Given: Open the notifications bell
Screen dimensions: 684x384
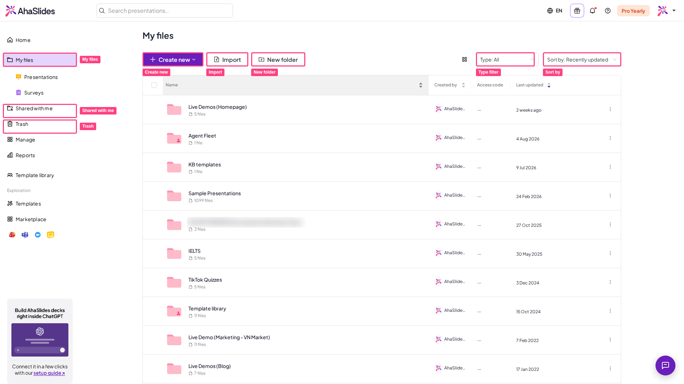Looking at the screenshot, I should pyautogui.click(x=592, y=11).
